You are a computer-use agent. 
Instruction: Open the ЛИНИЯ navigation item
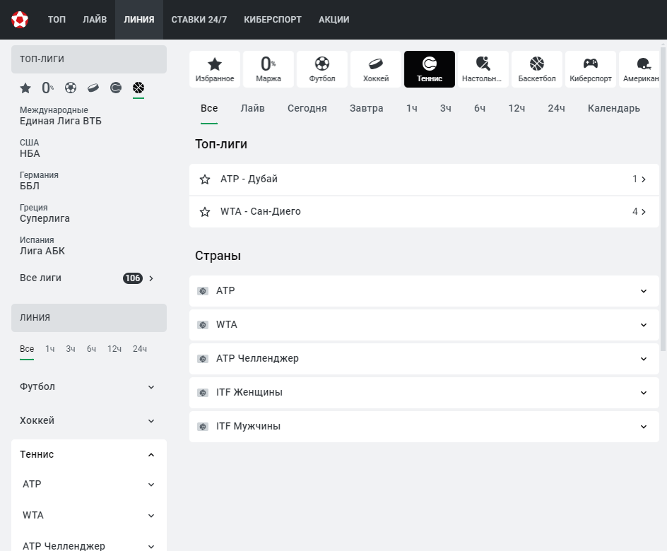pos(139,20)
